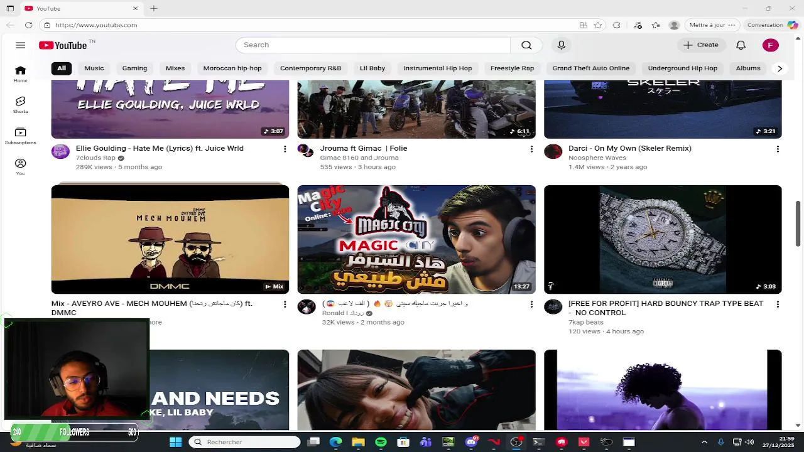This screenshot has height=452, width=804.
Task: Open Darci On My Own Skeler Remix title
Action: pos(630,149)
